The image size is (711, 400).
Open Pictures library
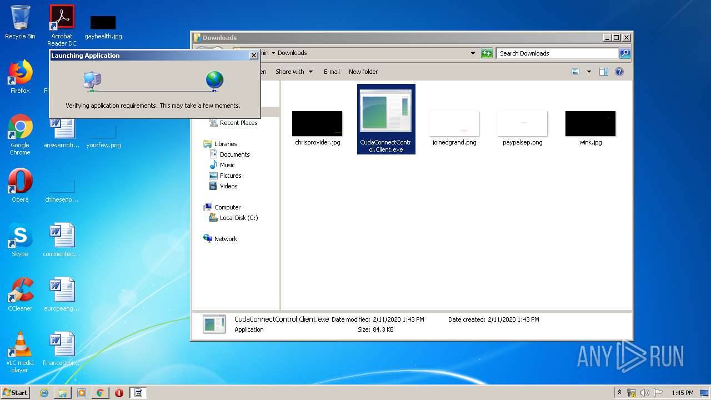[x=225, y=176]
